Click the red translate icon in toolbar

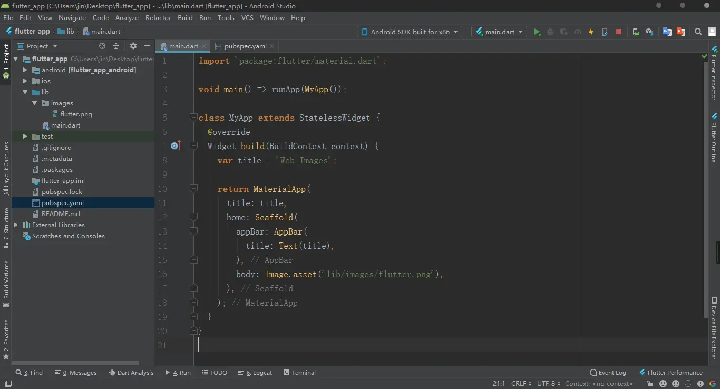[681, 32]
